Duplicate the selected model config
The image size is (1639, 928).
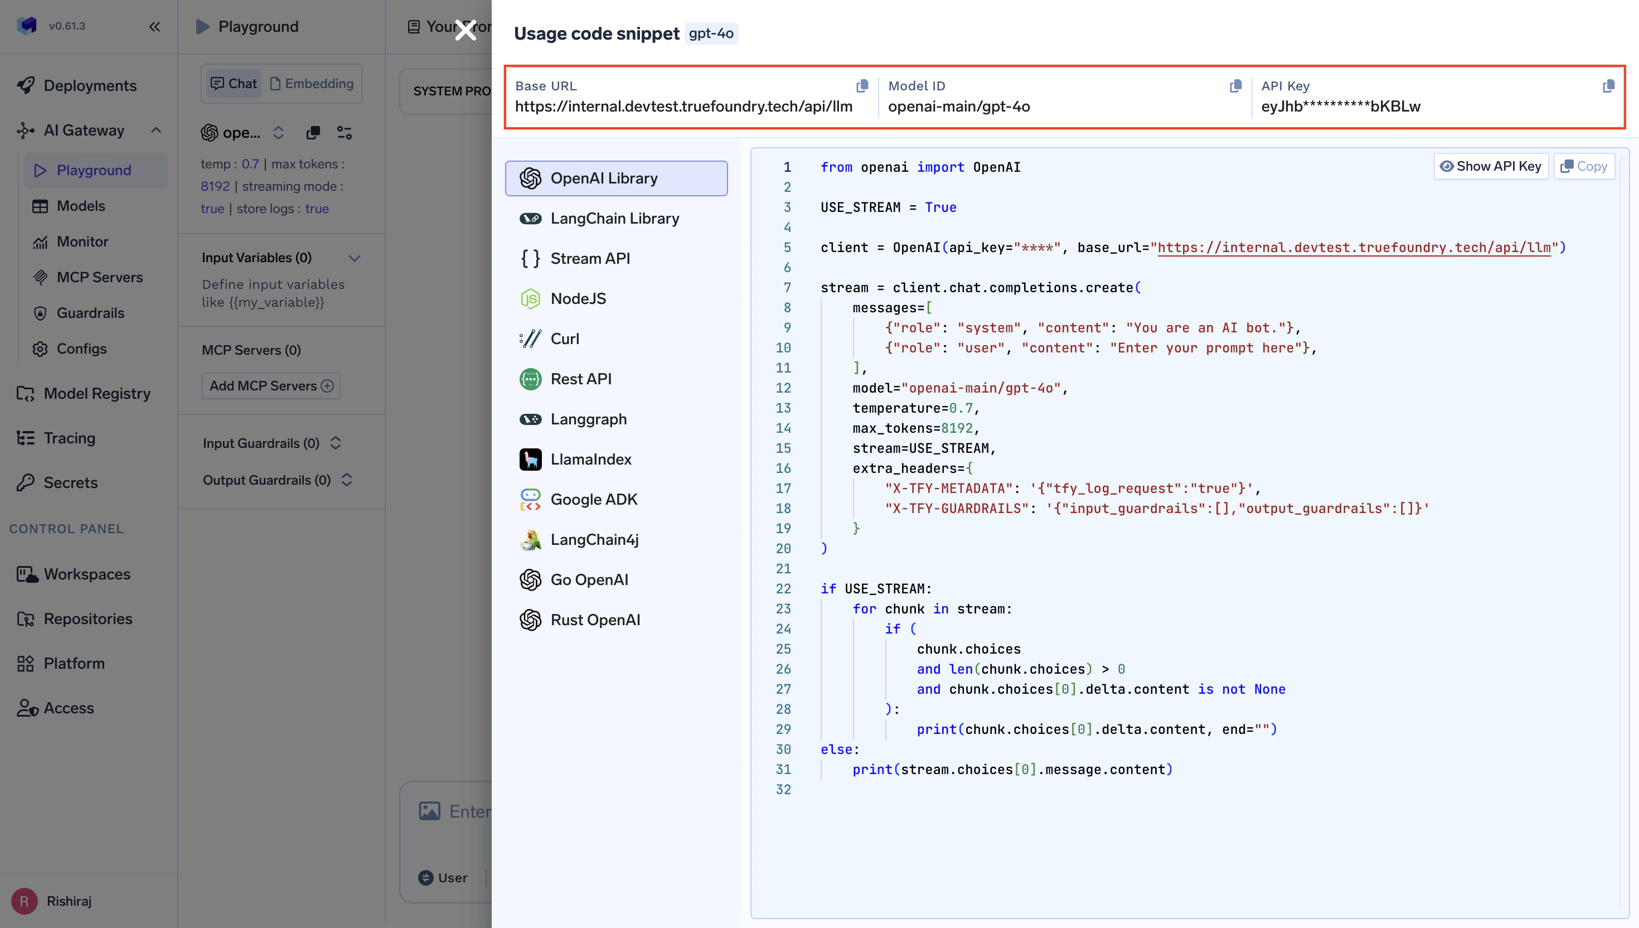[x=313, y=133]
